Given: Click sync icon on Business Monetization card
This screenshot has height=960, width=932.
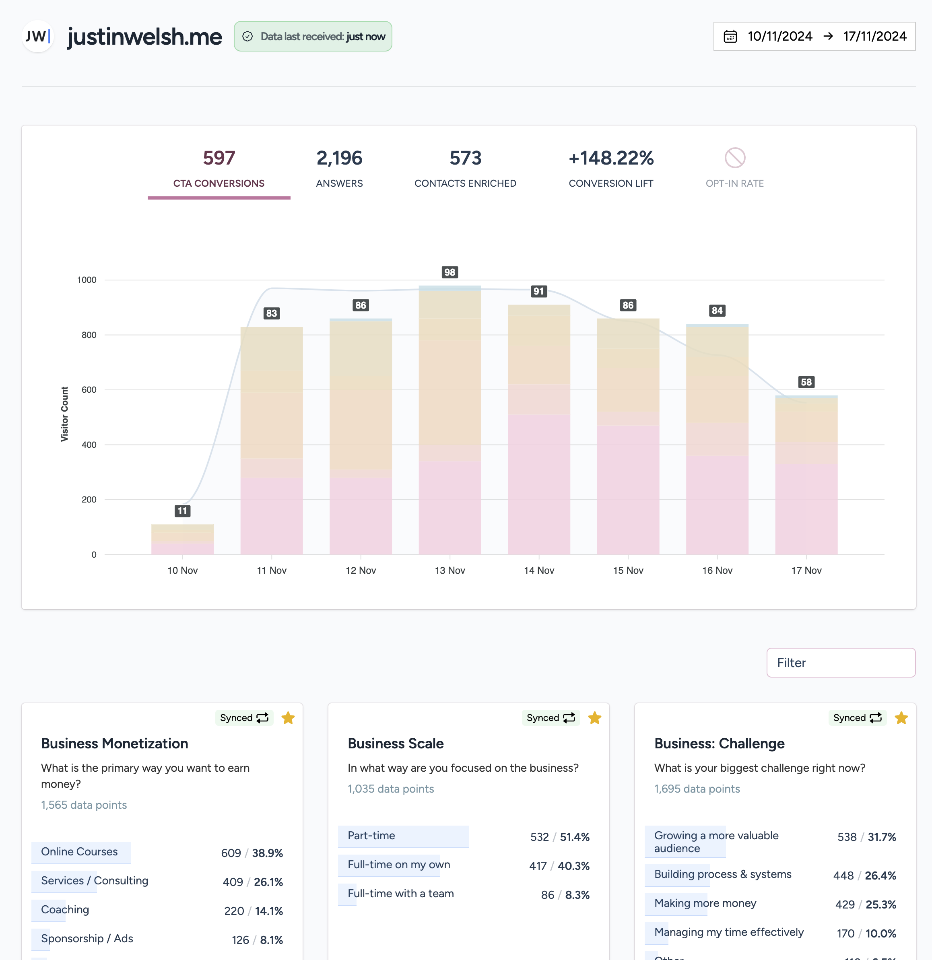Looking at the screenshot, I should tap(263, 717).
